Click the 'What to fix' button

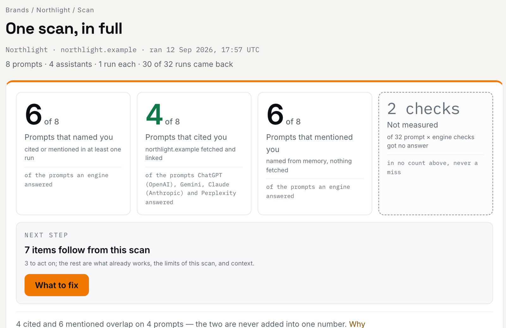(x=57, y=285)
